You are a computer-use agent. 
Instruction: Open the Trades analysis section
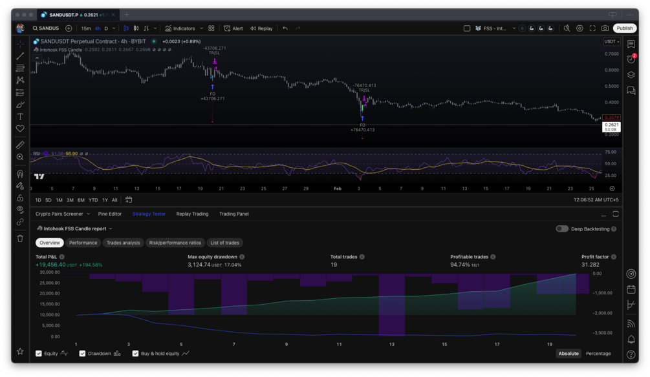(x=123, y=243)
